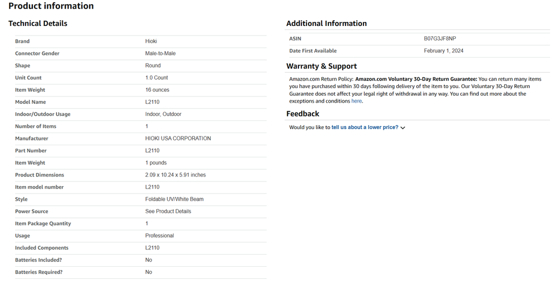The width and height of the screenshot is (554, 287).
Task: Select the 'Product information' heading
Action: pos(51,6)
